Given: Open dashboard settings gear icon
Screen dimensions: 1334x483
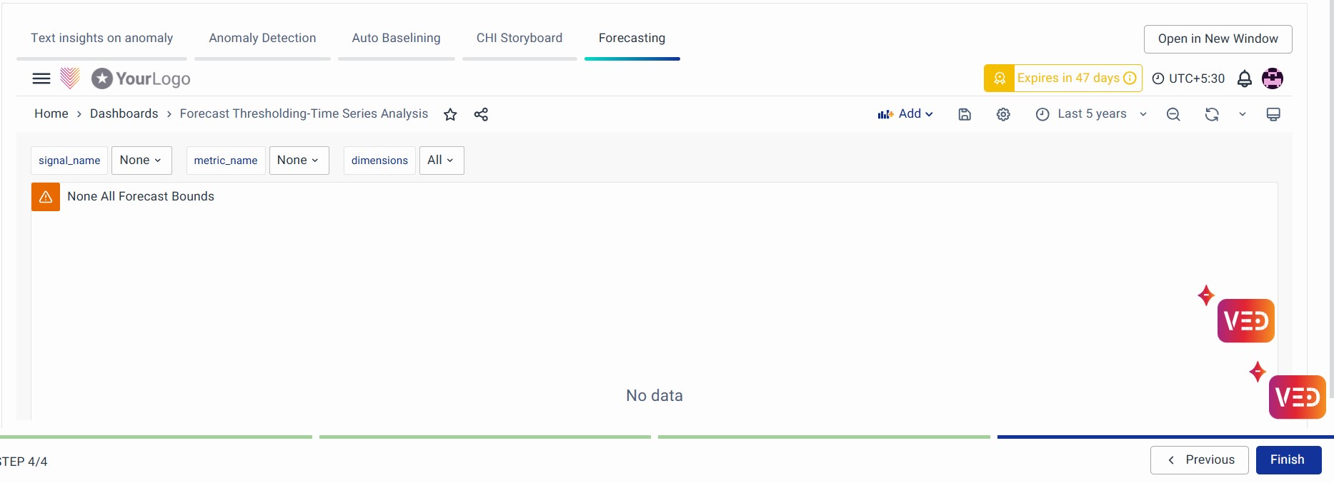Looking at the screenshot, I should pos(1003,114).
